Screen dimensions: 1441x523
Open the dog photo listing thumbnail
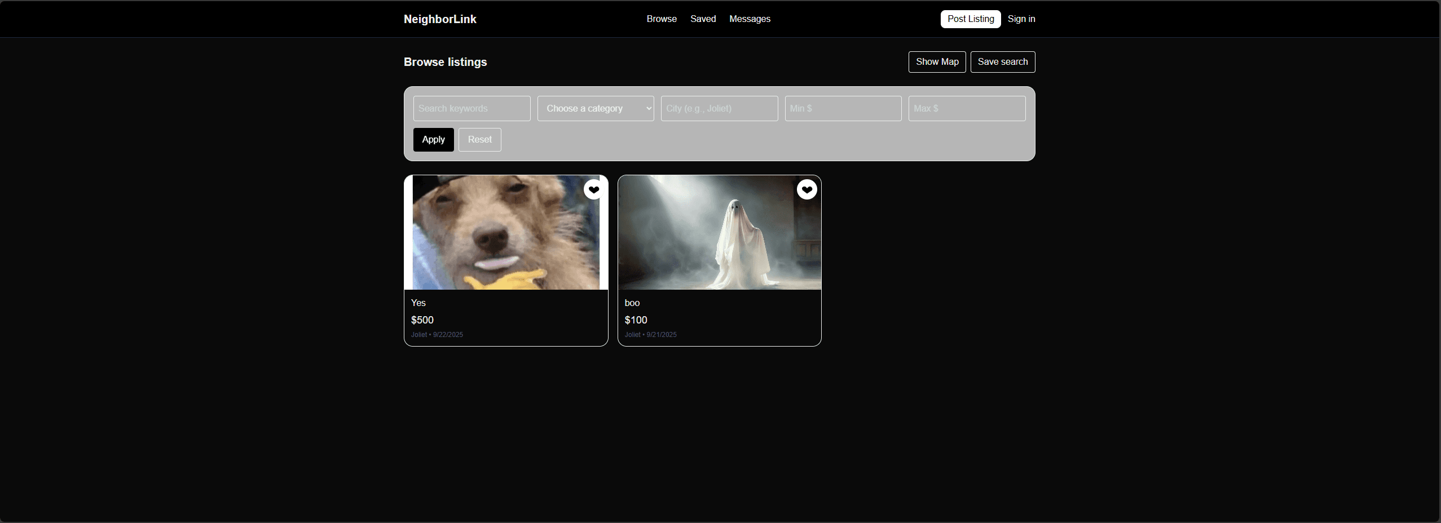pyautogui.click(x=505, y=233)
